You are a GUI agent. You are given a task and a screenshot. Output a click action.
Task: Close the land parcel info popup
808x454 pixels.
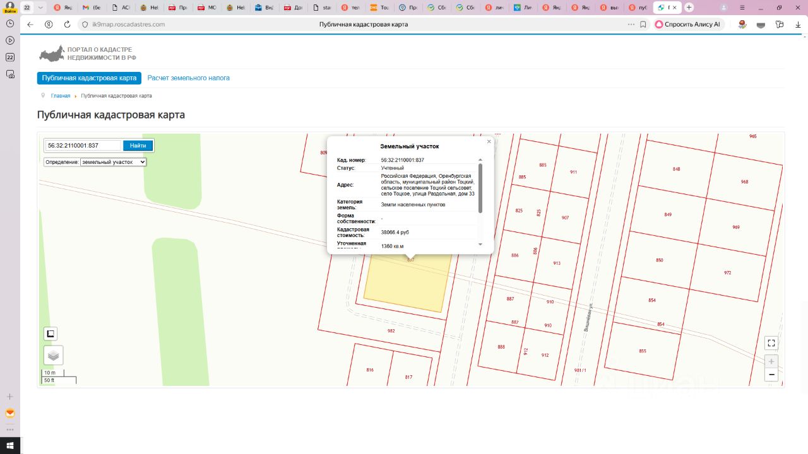489,142
